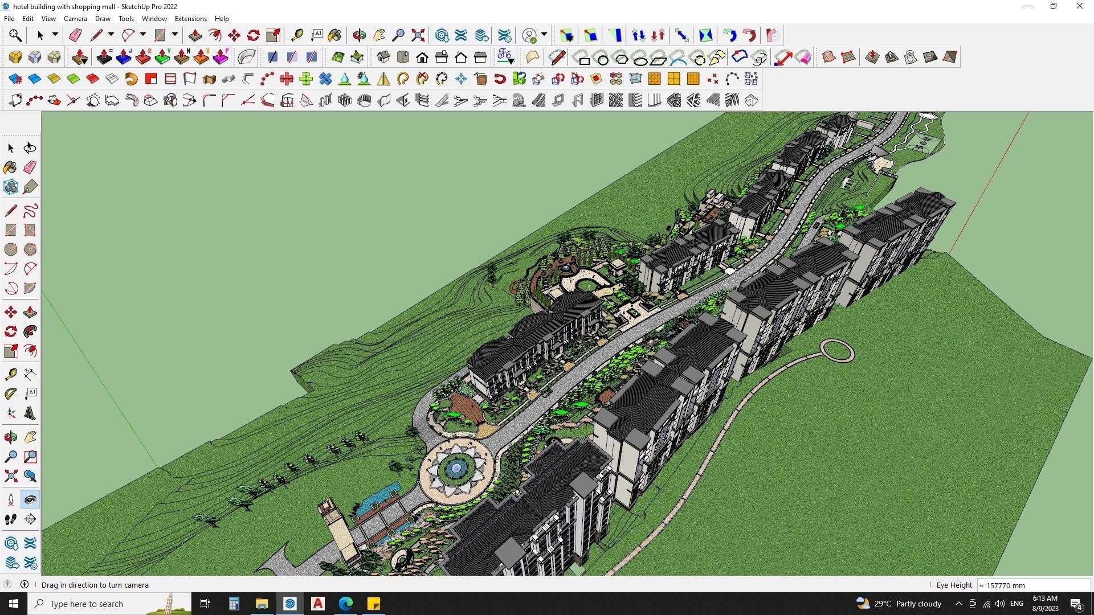Click the purple Follow Push Pull F icon
The height and width of the screenshot is (615, 1094).
pyautogui.click(x=221, y=57)
